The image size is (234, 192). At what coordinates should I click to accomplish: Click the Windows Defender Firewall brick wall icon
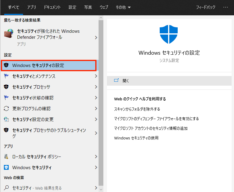(9, 33)
